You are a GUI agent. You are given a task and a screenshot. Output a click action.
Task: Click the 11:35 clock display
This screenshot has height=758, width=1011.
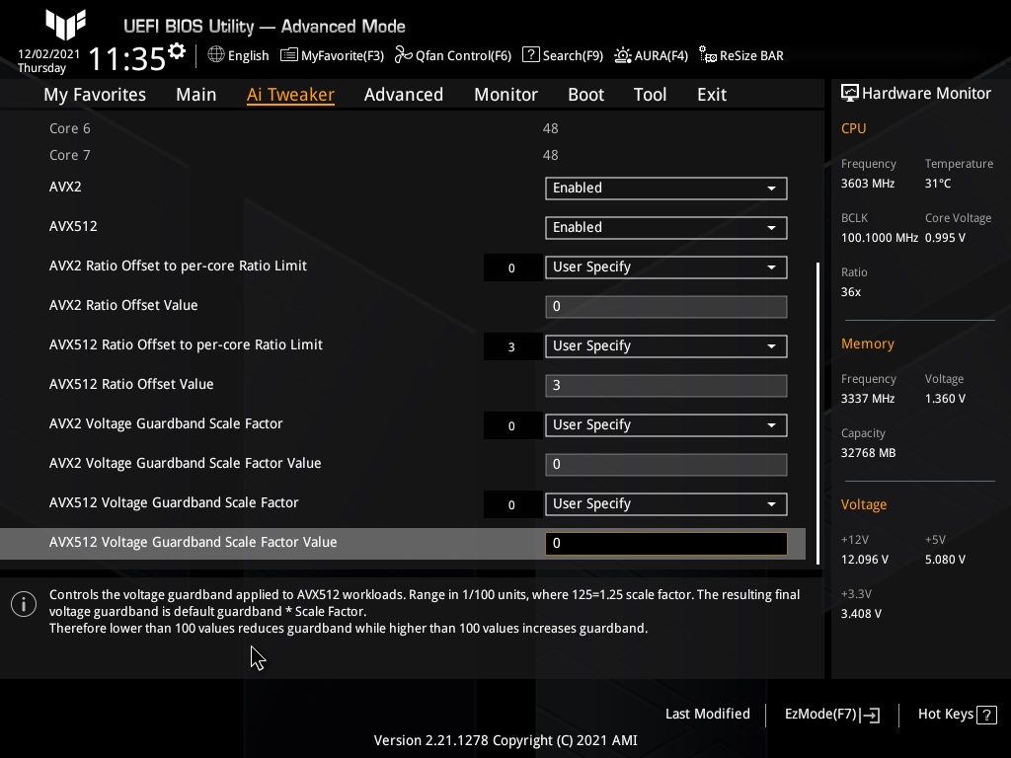pos(127,58)
